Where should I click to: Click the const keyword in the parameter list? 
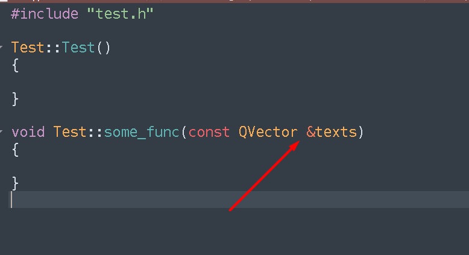click(x=209, y=131)
